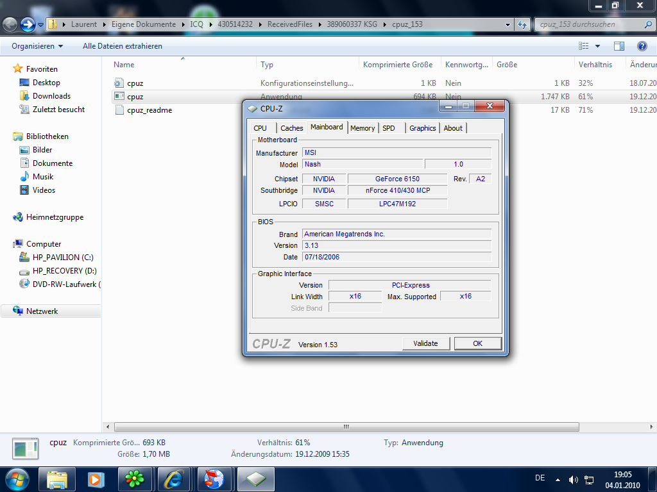This screenshot has height=492, width=657.
Task: Open Dokumente library
Action: click(x=53, y=163)
